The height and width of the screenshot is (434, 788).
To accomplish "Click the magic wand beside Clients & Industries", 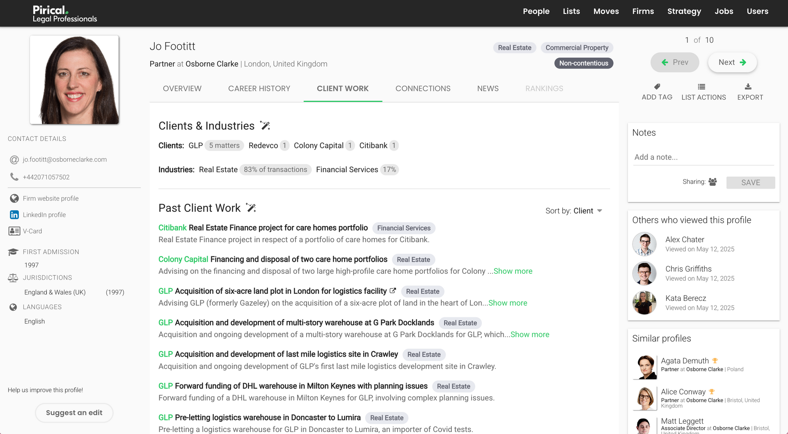I will coord(265,126).
